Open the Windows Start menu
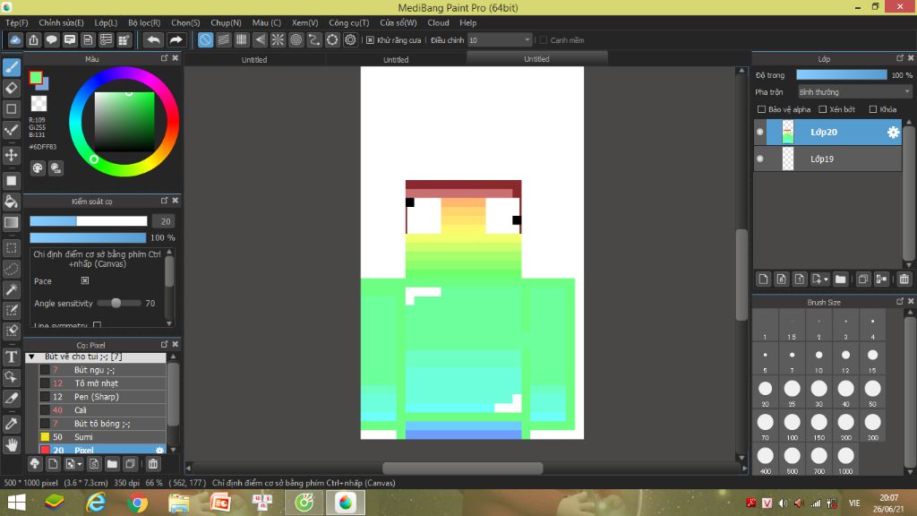Image resolution: width=917 pixels, height=516 pixels. point(16,503)
